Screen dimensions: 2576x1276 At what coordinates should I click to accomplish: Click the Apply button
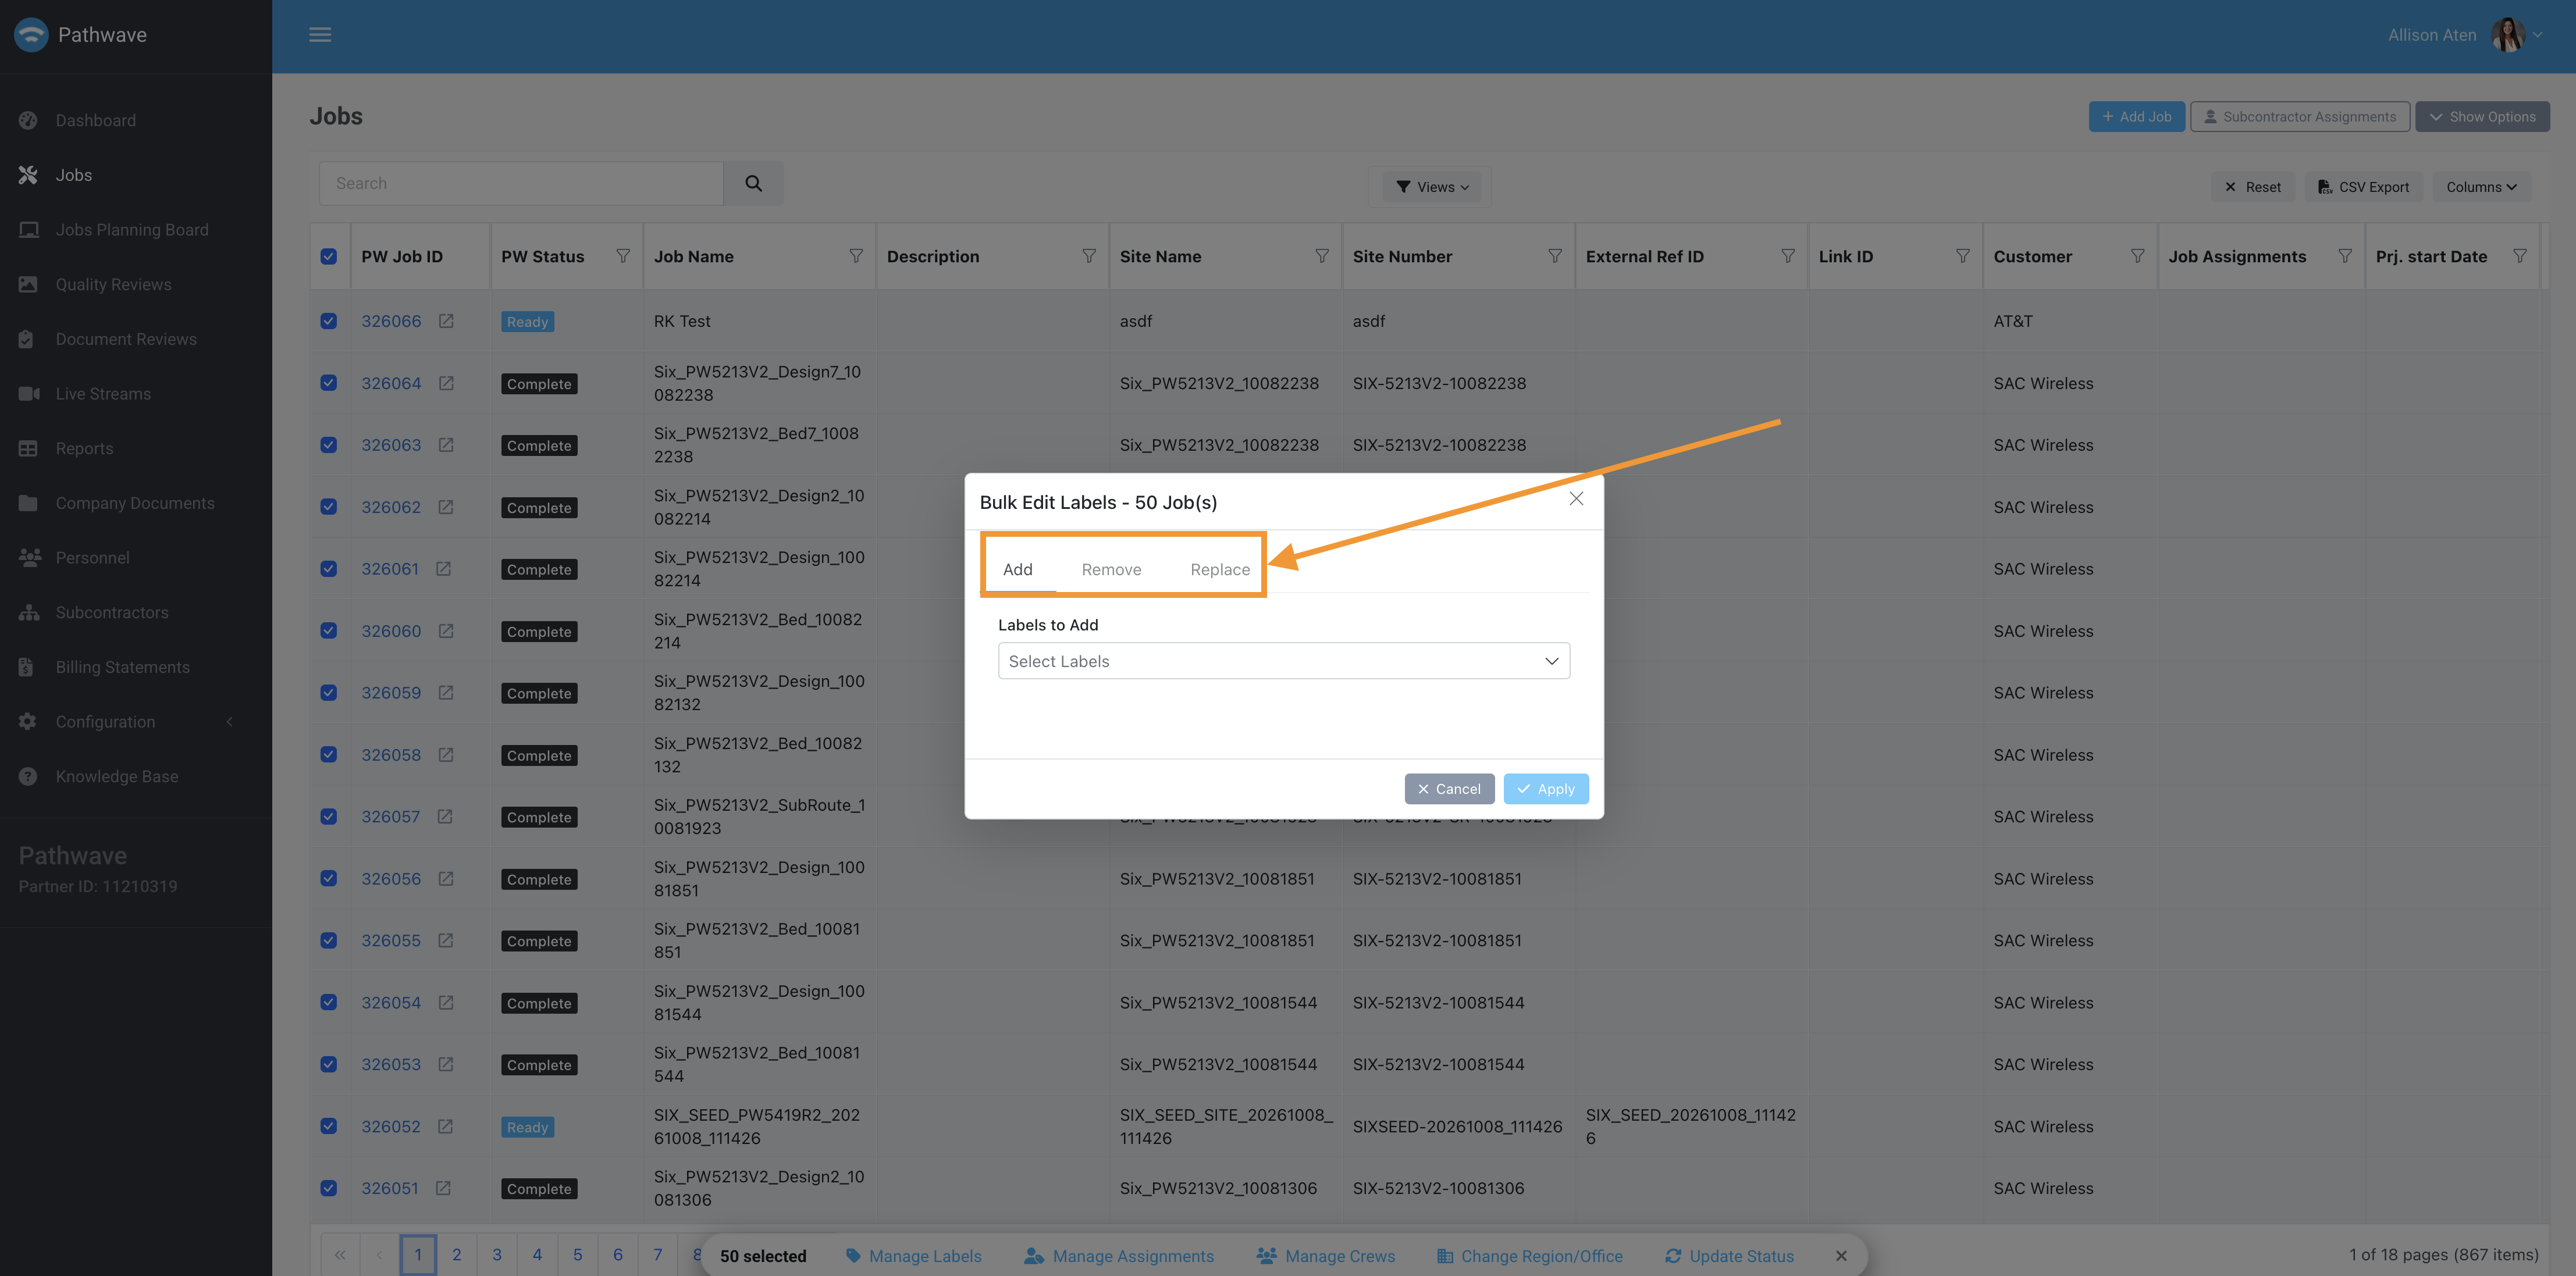[1546, 789]
